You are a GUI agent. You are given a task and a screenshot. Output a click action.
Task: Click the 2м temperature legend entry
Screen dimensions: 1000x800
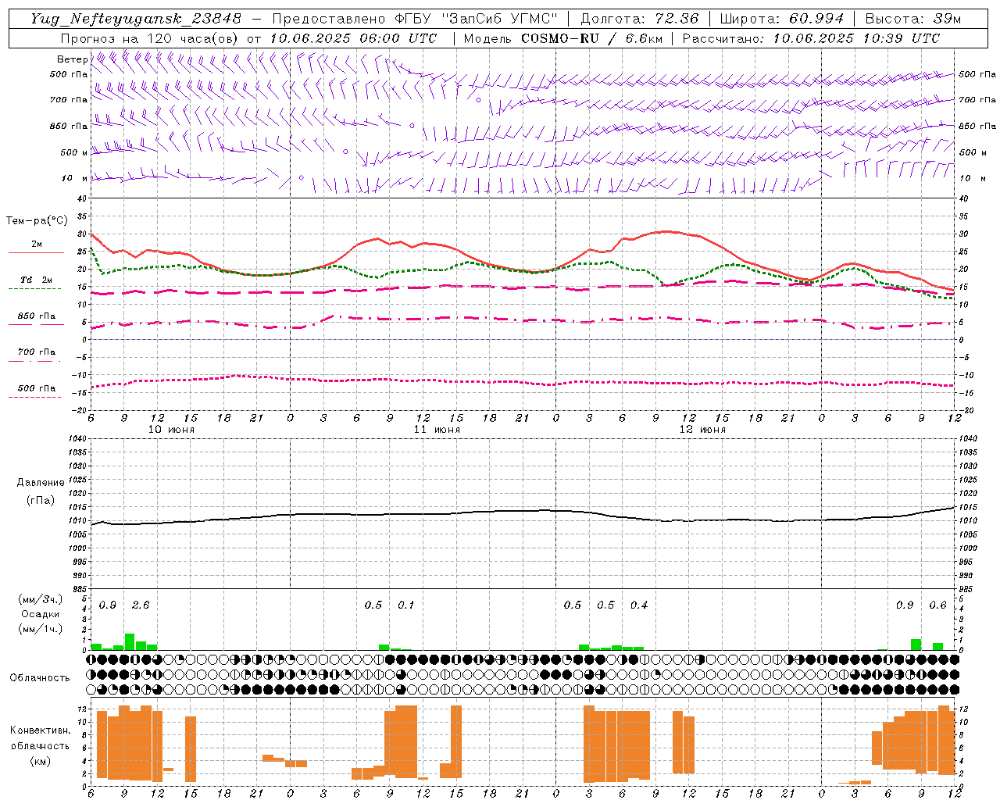37,245
